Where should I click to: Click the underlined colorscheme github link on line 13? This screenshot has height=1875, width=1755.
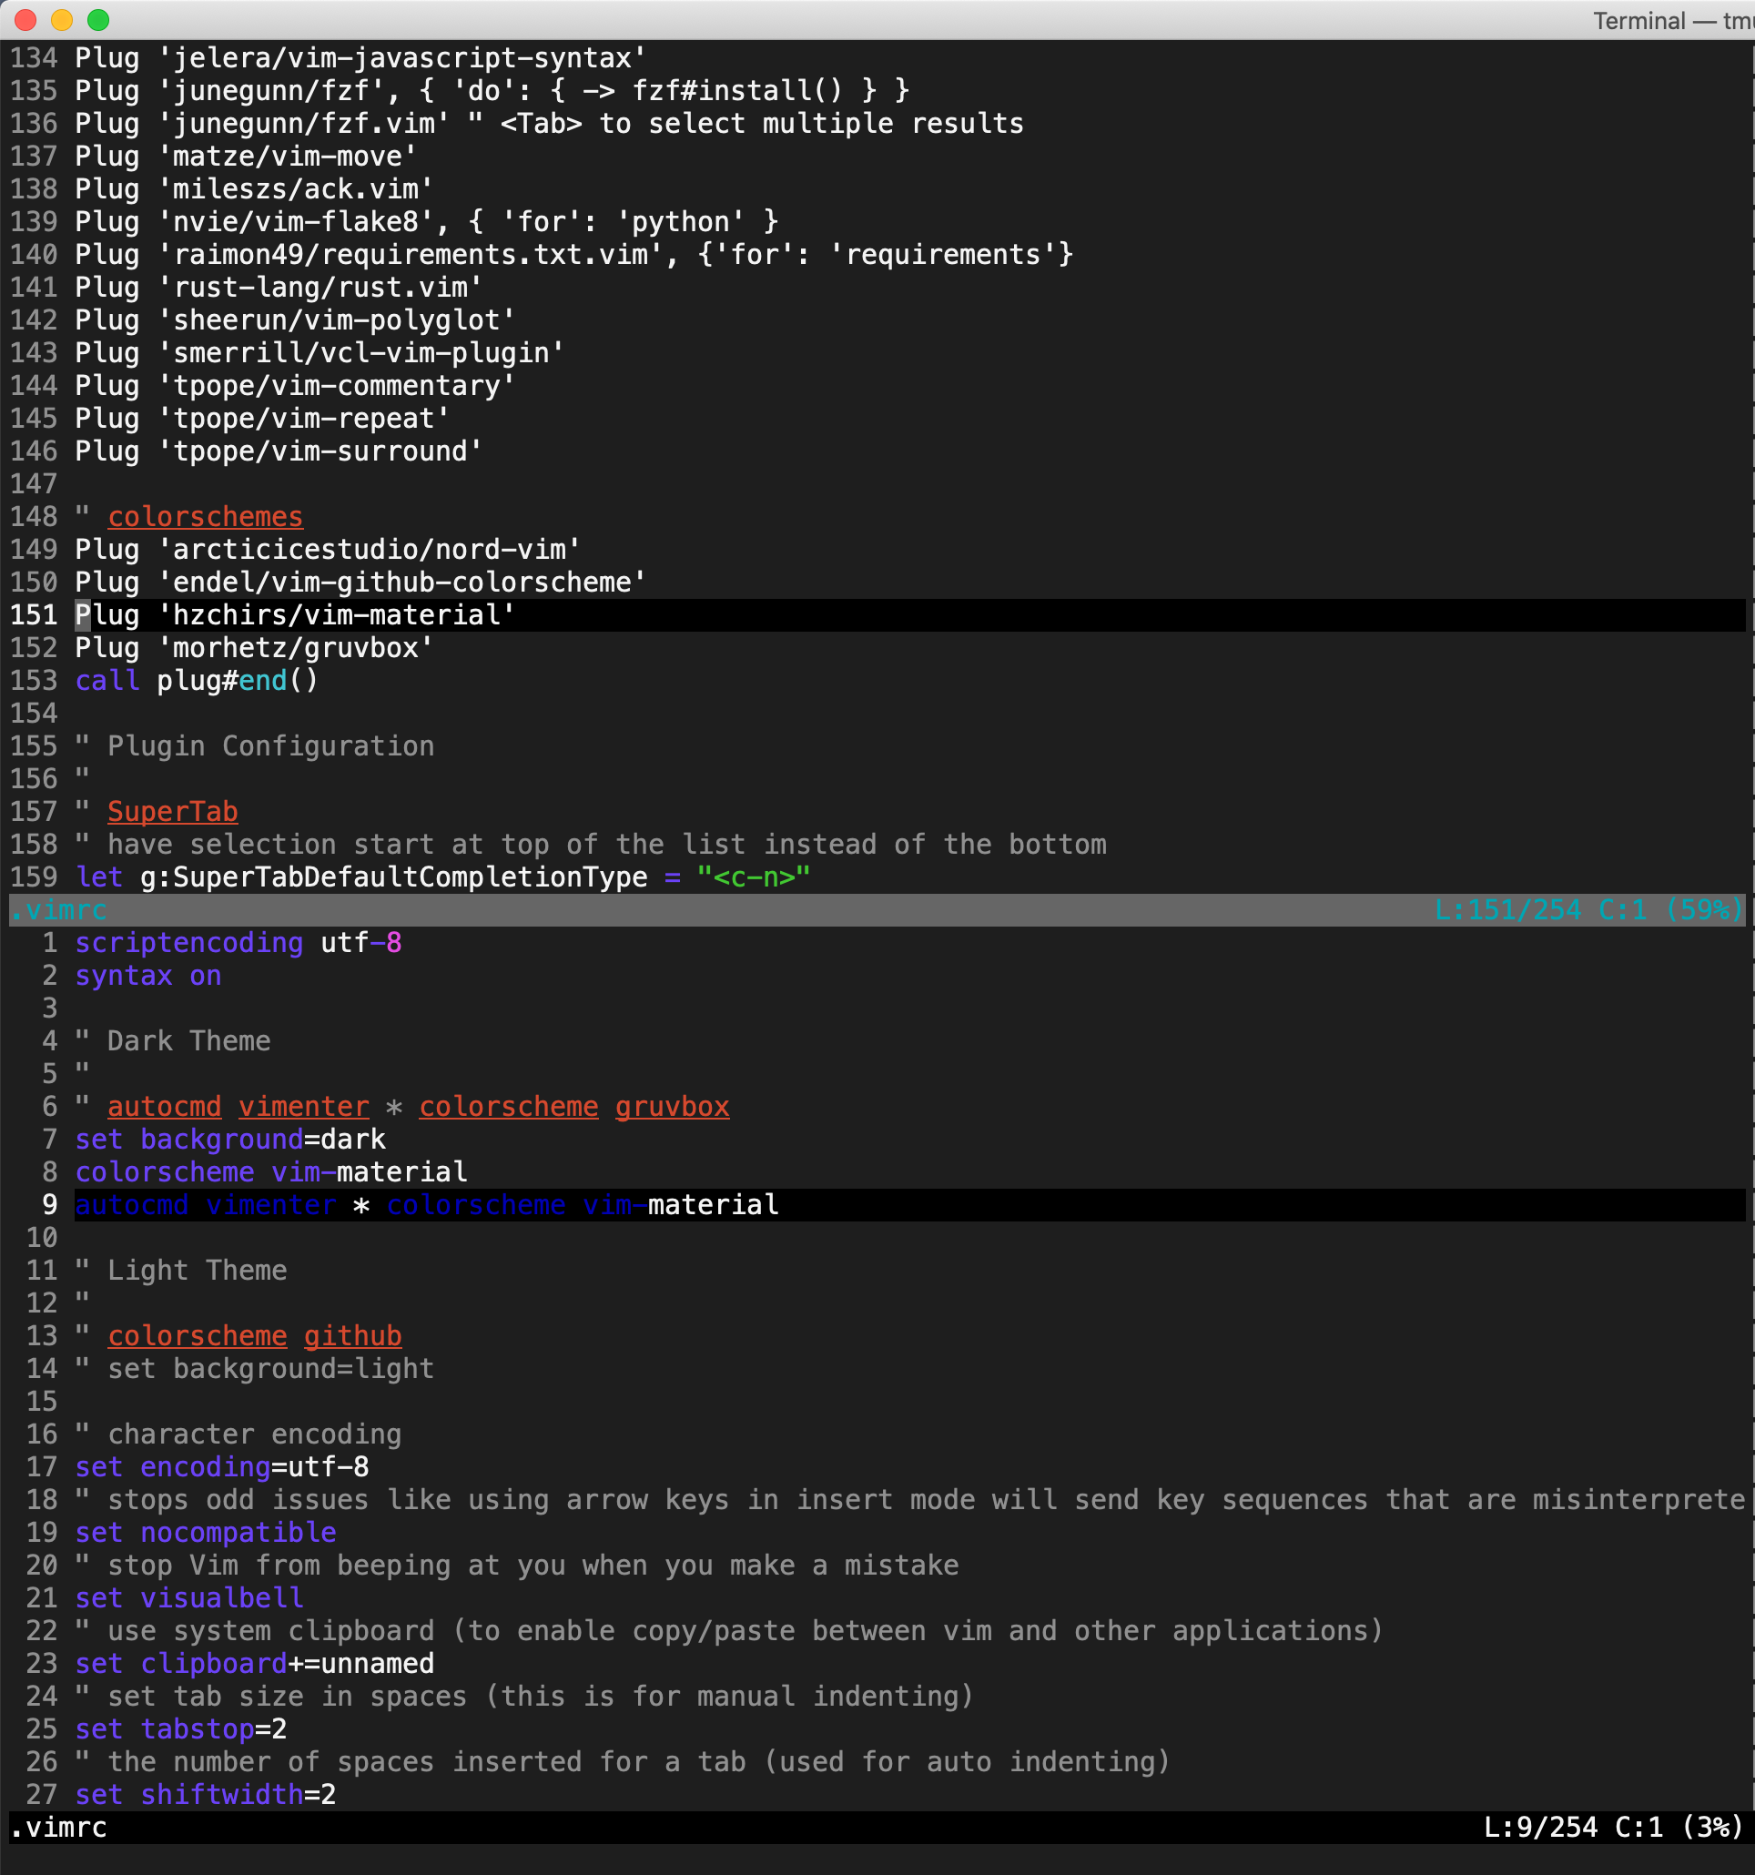255,1334
